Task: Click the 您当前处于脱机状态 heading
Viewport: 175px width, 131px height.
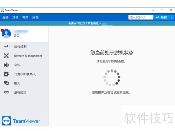Action: [x=112, y=53]
